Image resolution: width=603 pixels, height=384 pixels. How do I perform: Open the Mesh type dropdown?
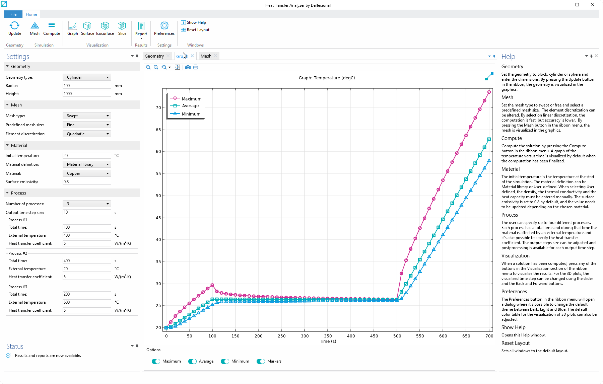pyautogui.click(x=87, y=116)
